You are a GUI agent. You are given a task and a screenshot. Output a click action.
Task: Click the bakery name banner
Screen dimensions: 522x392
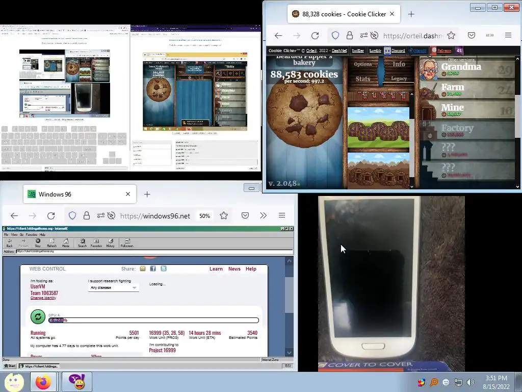pos(304,60)
